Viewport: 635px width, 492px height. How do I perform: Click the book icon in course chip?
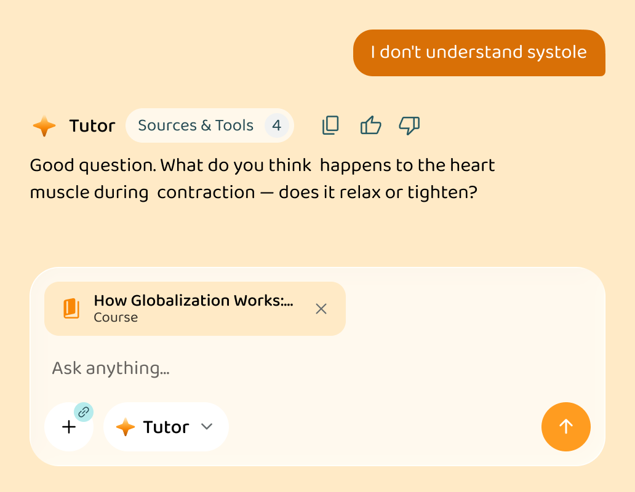(x=71, y=309)
